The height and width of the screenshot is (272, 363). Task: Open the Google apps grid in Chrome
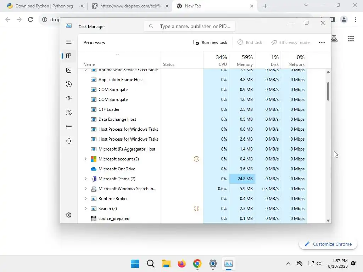351,39
